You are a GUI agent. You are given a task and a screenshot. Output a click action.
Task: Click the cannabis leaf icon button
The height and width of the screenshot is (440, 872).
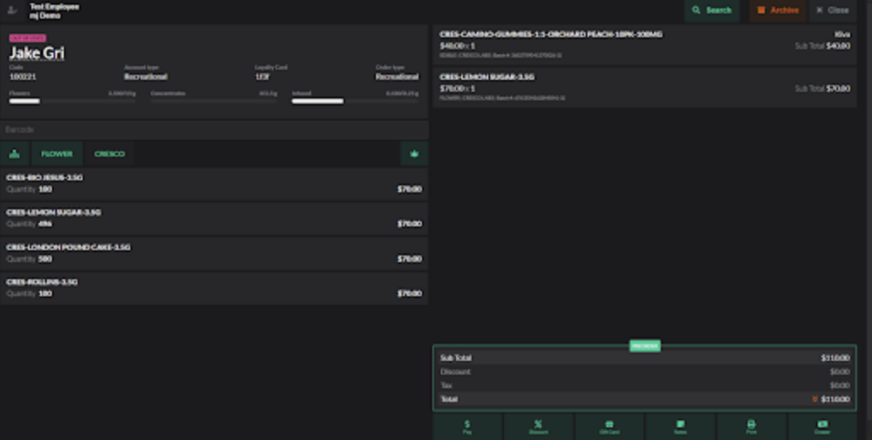click(415, 154)
